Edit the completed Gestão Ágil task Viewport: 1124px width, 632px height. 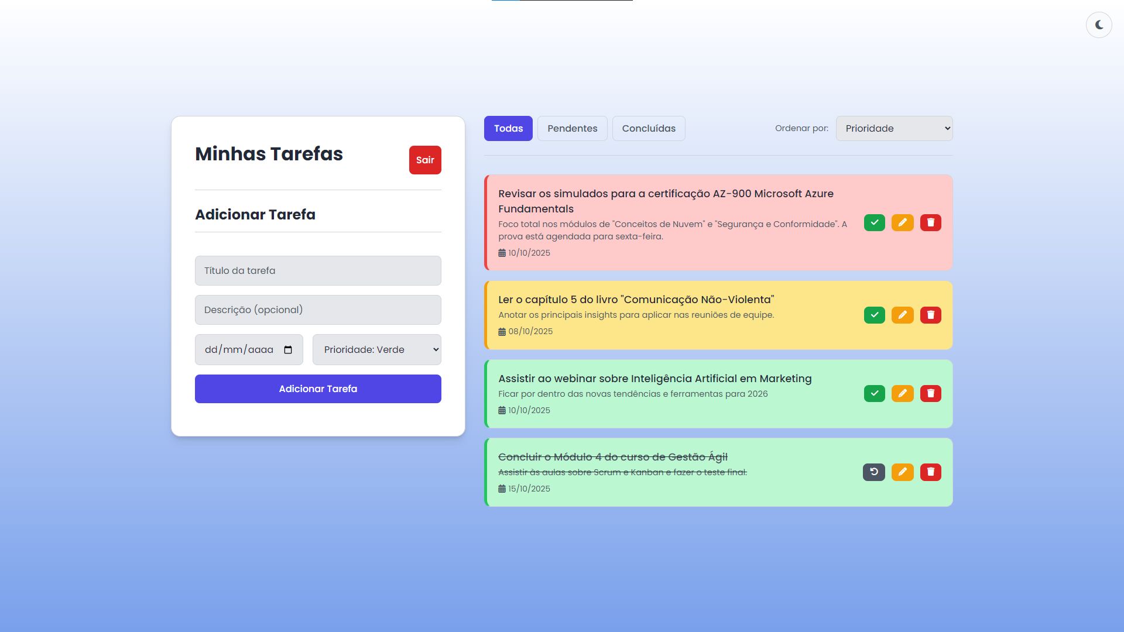point(902,472)
